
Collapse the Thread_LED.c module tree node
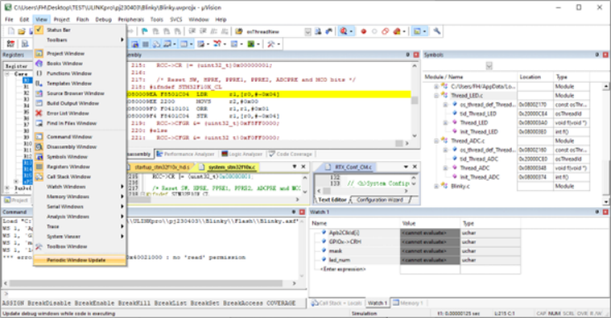pyautogui.click(x=437, y=95)
